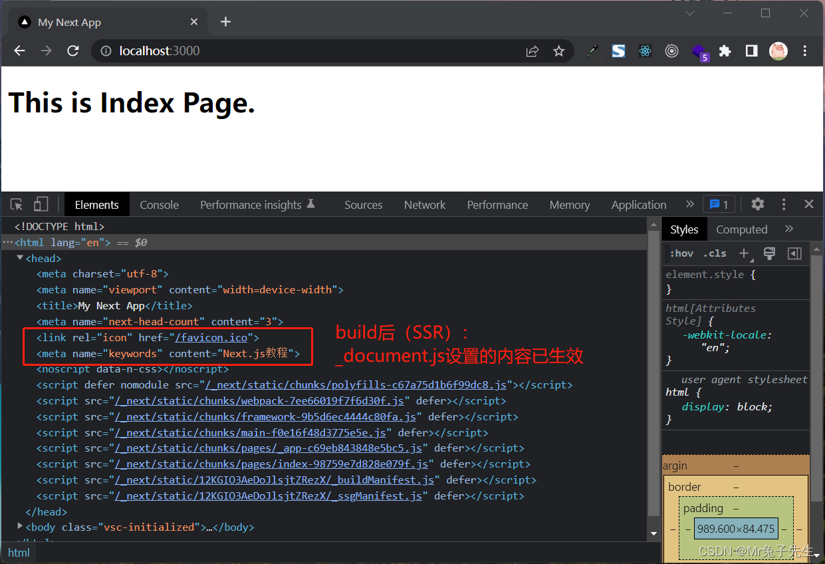Toggle the .cls class editor
The height and width of the screenshot is (564, 825).
click(715, 253)
